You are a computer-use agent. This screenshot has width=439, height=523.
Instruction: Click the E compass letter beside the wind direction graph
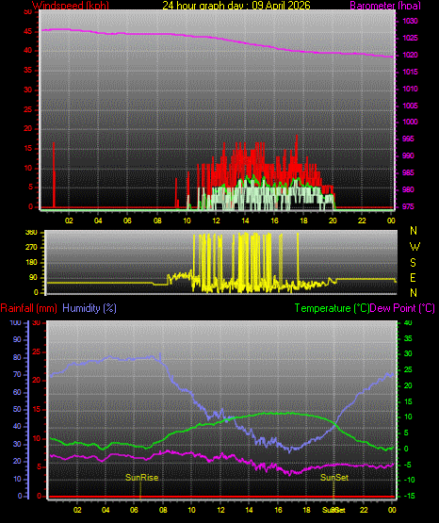click(x=413, y=278)
